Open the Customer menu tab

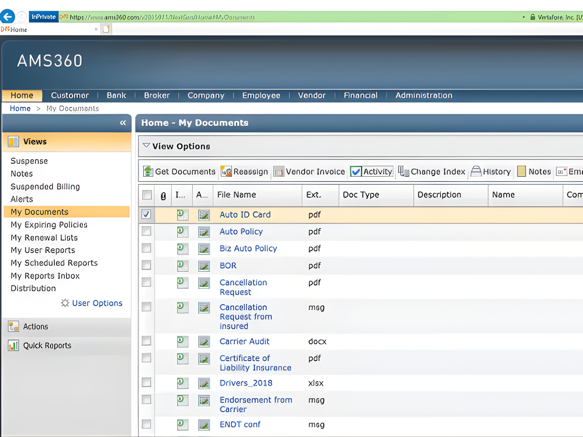[x=70, y=95]
